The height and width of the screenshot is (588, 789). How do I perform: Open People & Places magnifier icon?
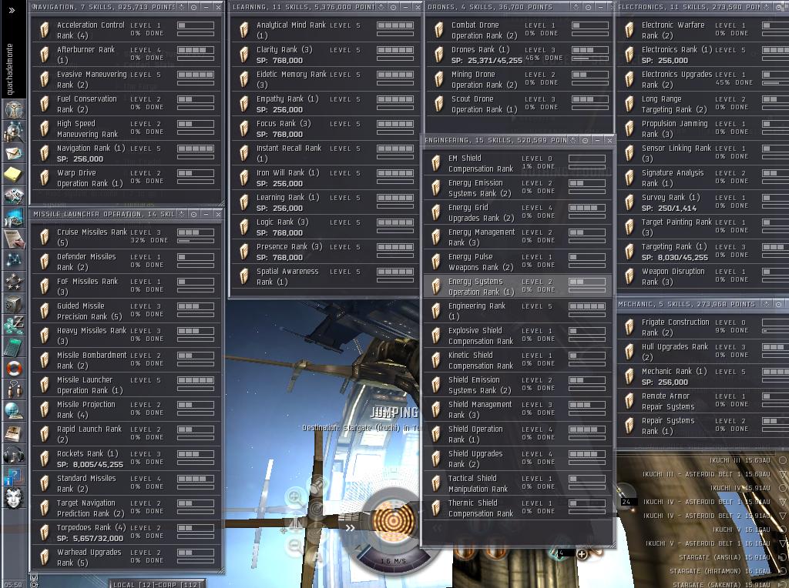14,130
